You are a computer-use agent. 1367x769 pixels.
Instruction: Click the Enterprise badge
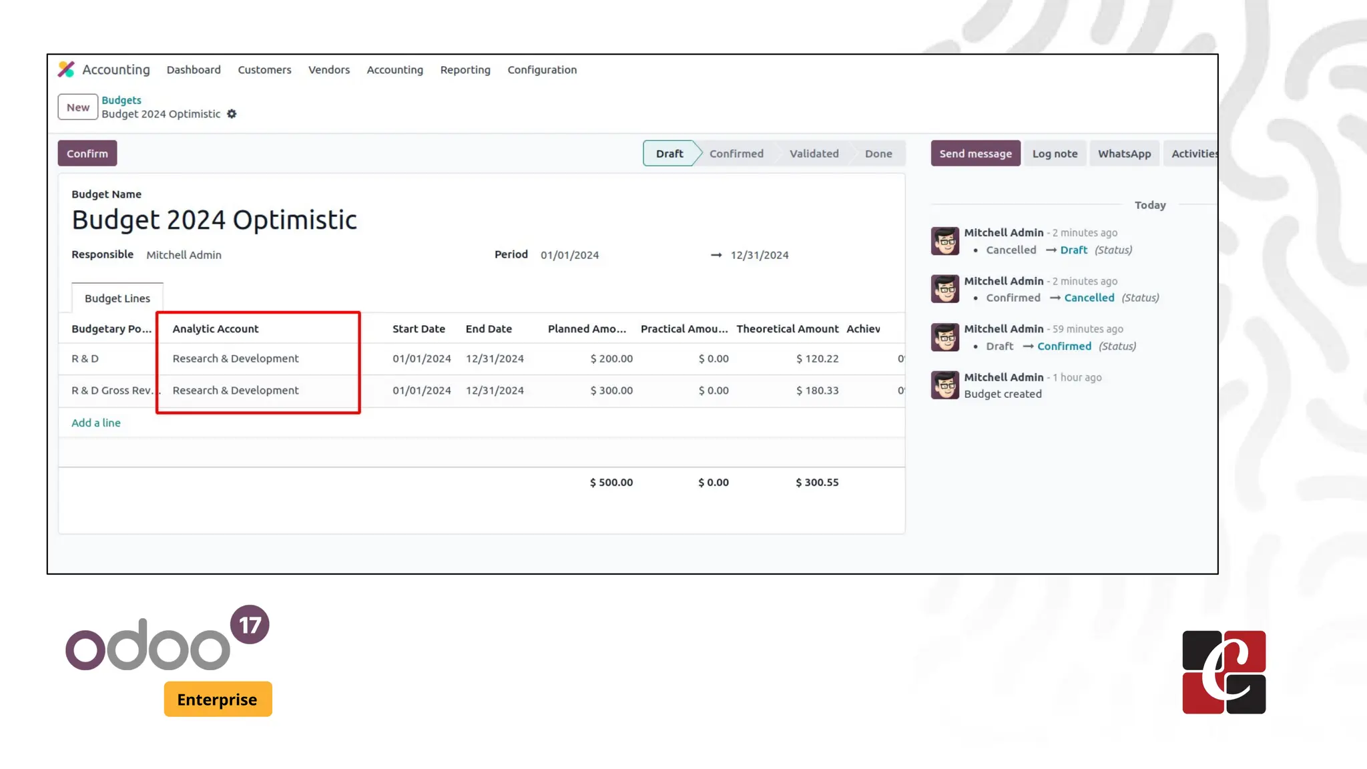point(218,699)
